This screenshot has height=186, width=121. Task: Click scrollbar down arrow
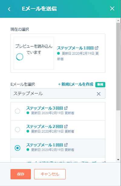pos(118,160)
